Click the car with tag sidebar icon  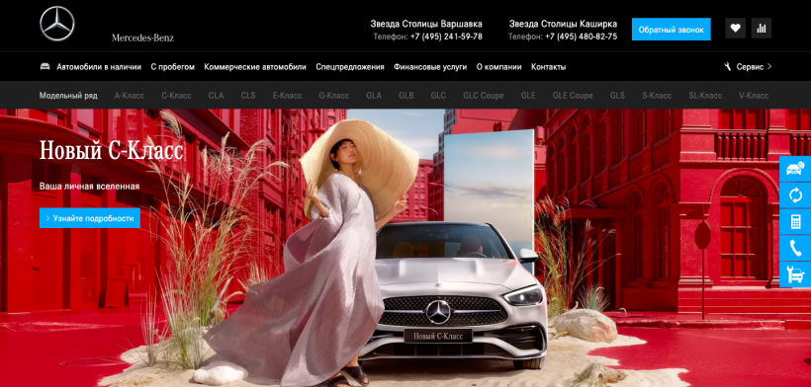point(795,168)
